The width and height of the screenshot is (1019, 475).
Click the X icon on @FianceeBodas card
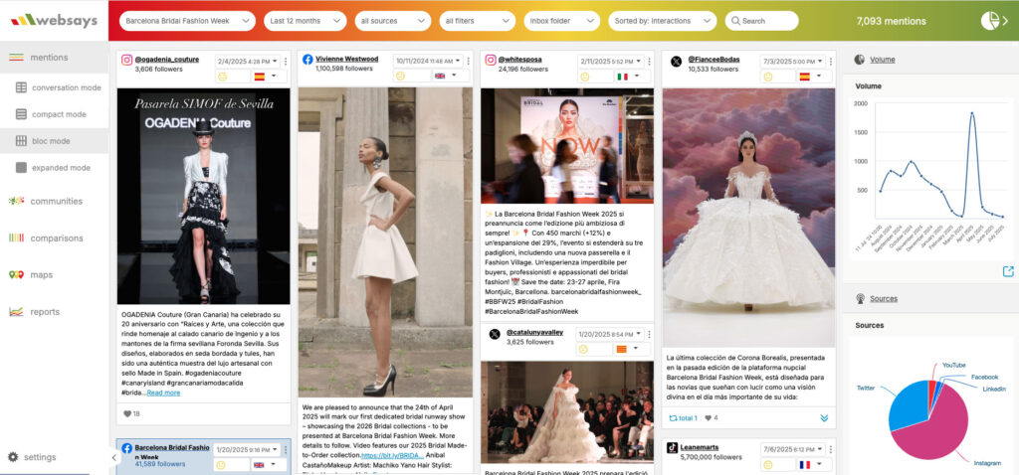(676, 61)
